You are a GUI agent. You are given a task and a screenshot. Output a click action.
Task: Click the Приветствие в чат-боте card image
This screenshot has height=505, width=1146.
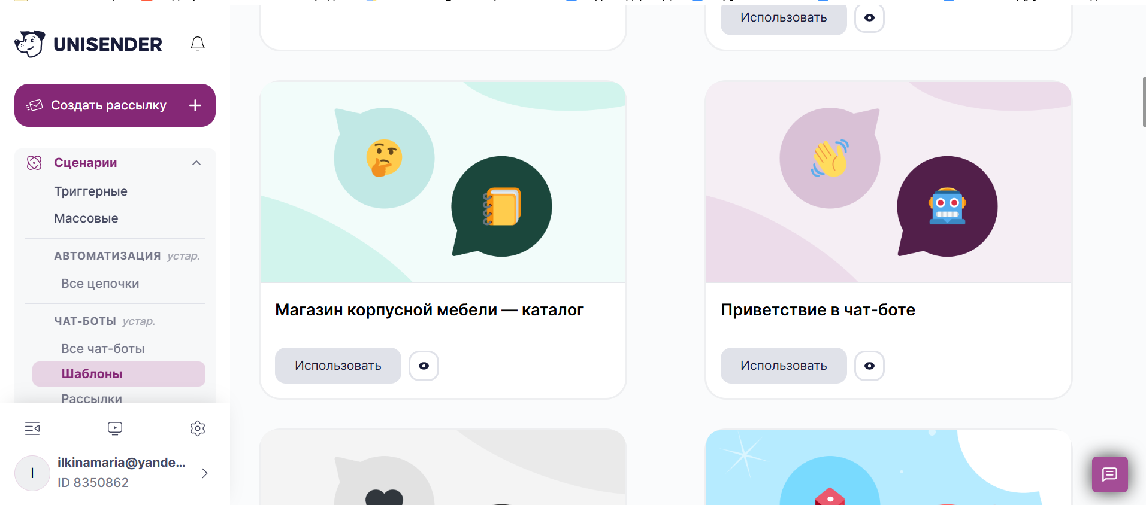coord(889,182)
